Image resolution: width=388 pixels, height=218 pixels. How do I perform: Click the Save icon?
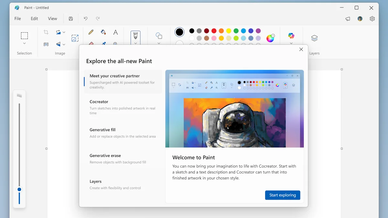71,19
